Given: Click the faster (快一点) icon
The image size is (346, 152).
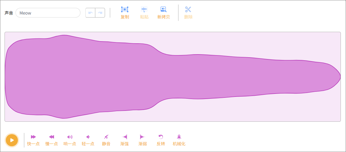Looking at the screenshot, I should 33,137.
